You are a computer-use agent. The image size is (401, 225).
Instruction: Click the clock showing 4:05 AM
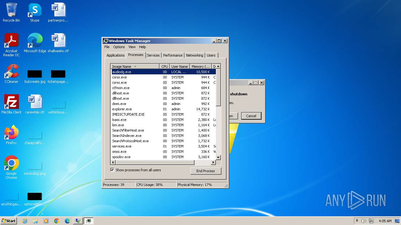click(385, 221)
